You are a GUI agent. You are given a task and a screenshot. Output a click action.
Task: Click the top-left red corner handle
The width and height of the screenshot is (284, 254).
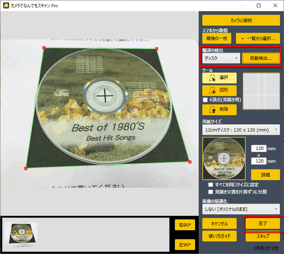(44, 48)
